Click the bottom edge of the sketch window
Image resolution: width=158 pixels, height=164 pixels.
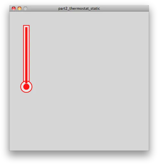(79, 151)
